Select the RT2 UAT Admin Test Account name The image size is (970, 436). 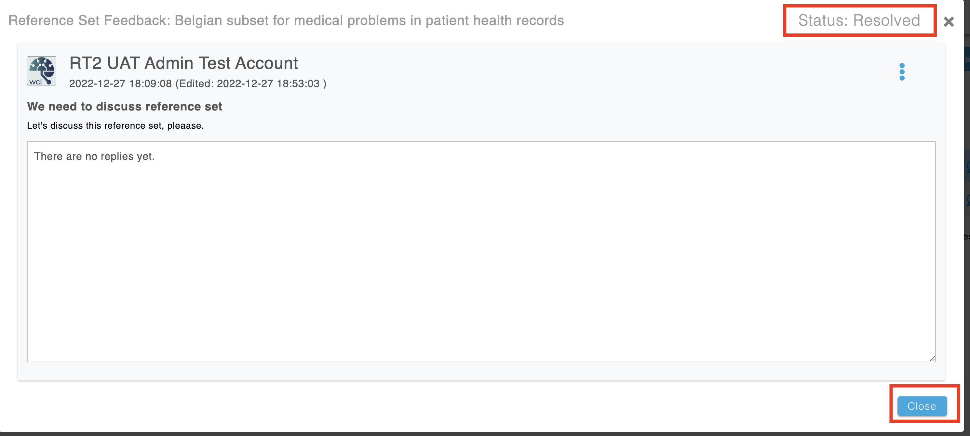point(183,63)
